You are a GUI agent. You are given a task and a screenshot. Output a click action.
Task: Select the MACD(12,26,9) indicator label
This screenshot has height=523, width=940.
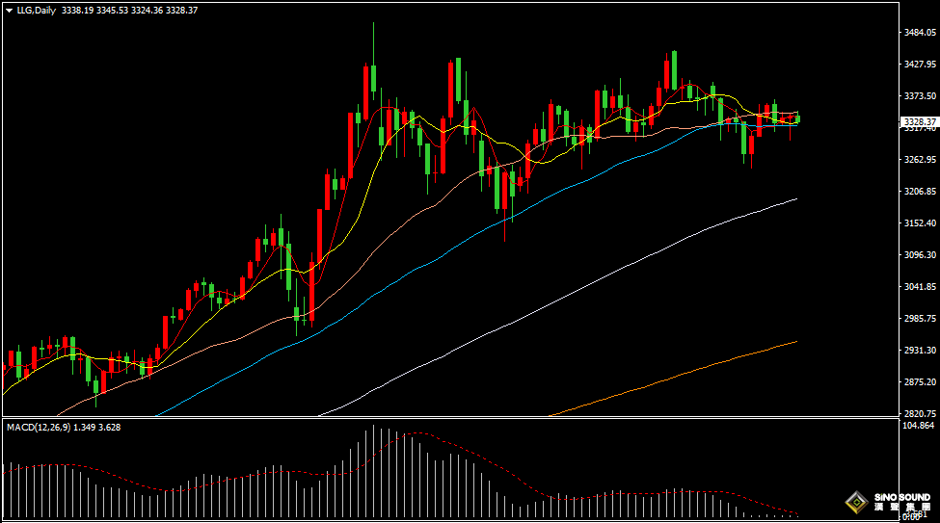tap(39, 427)
